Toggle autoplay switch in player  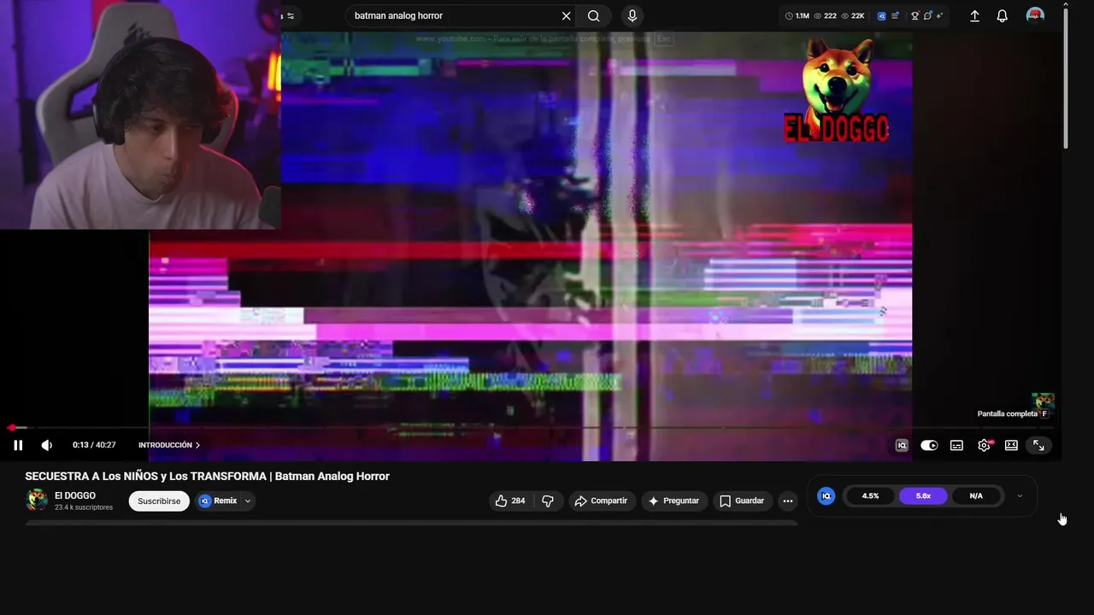tap(929, 445)
